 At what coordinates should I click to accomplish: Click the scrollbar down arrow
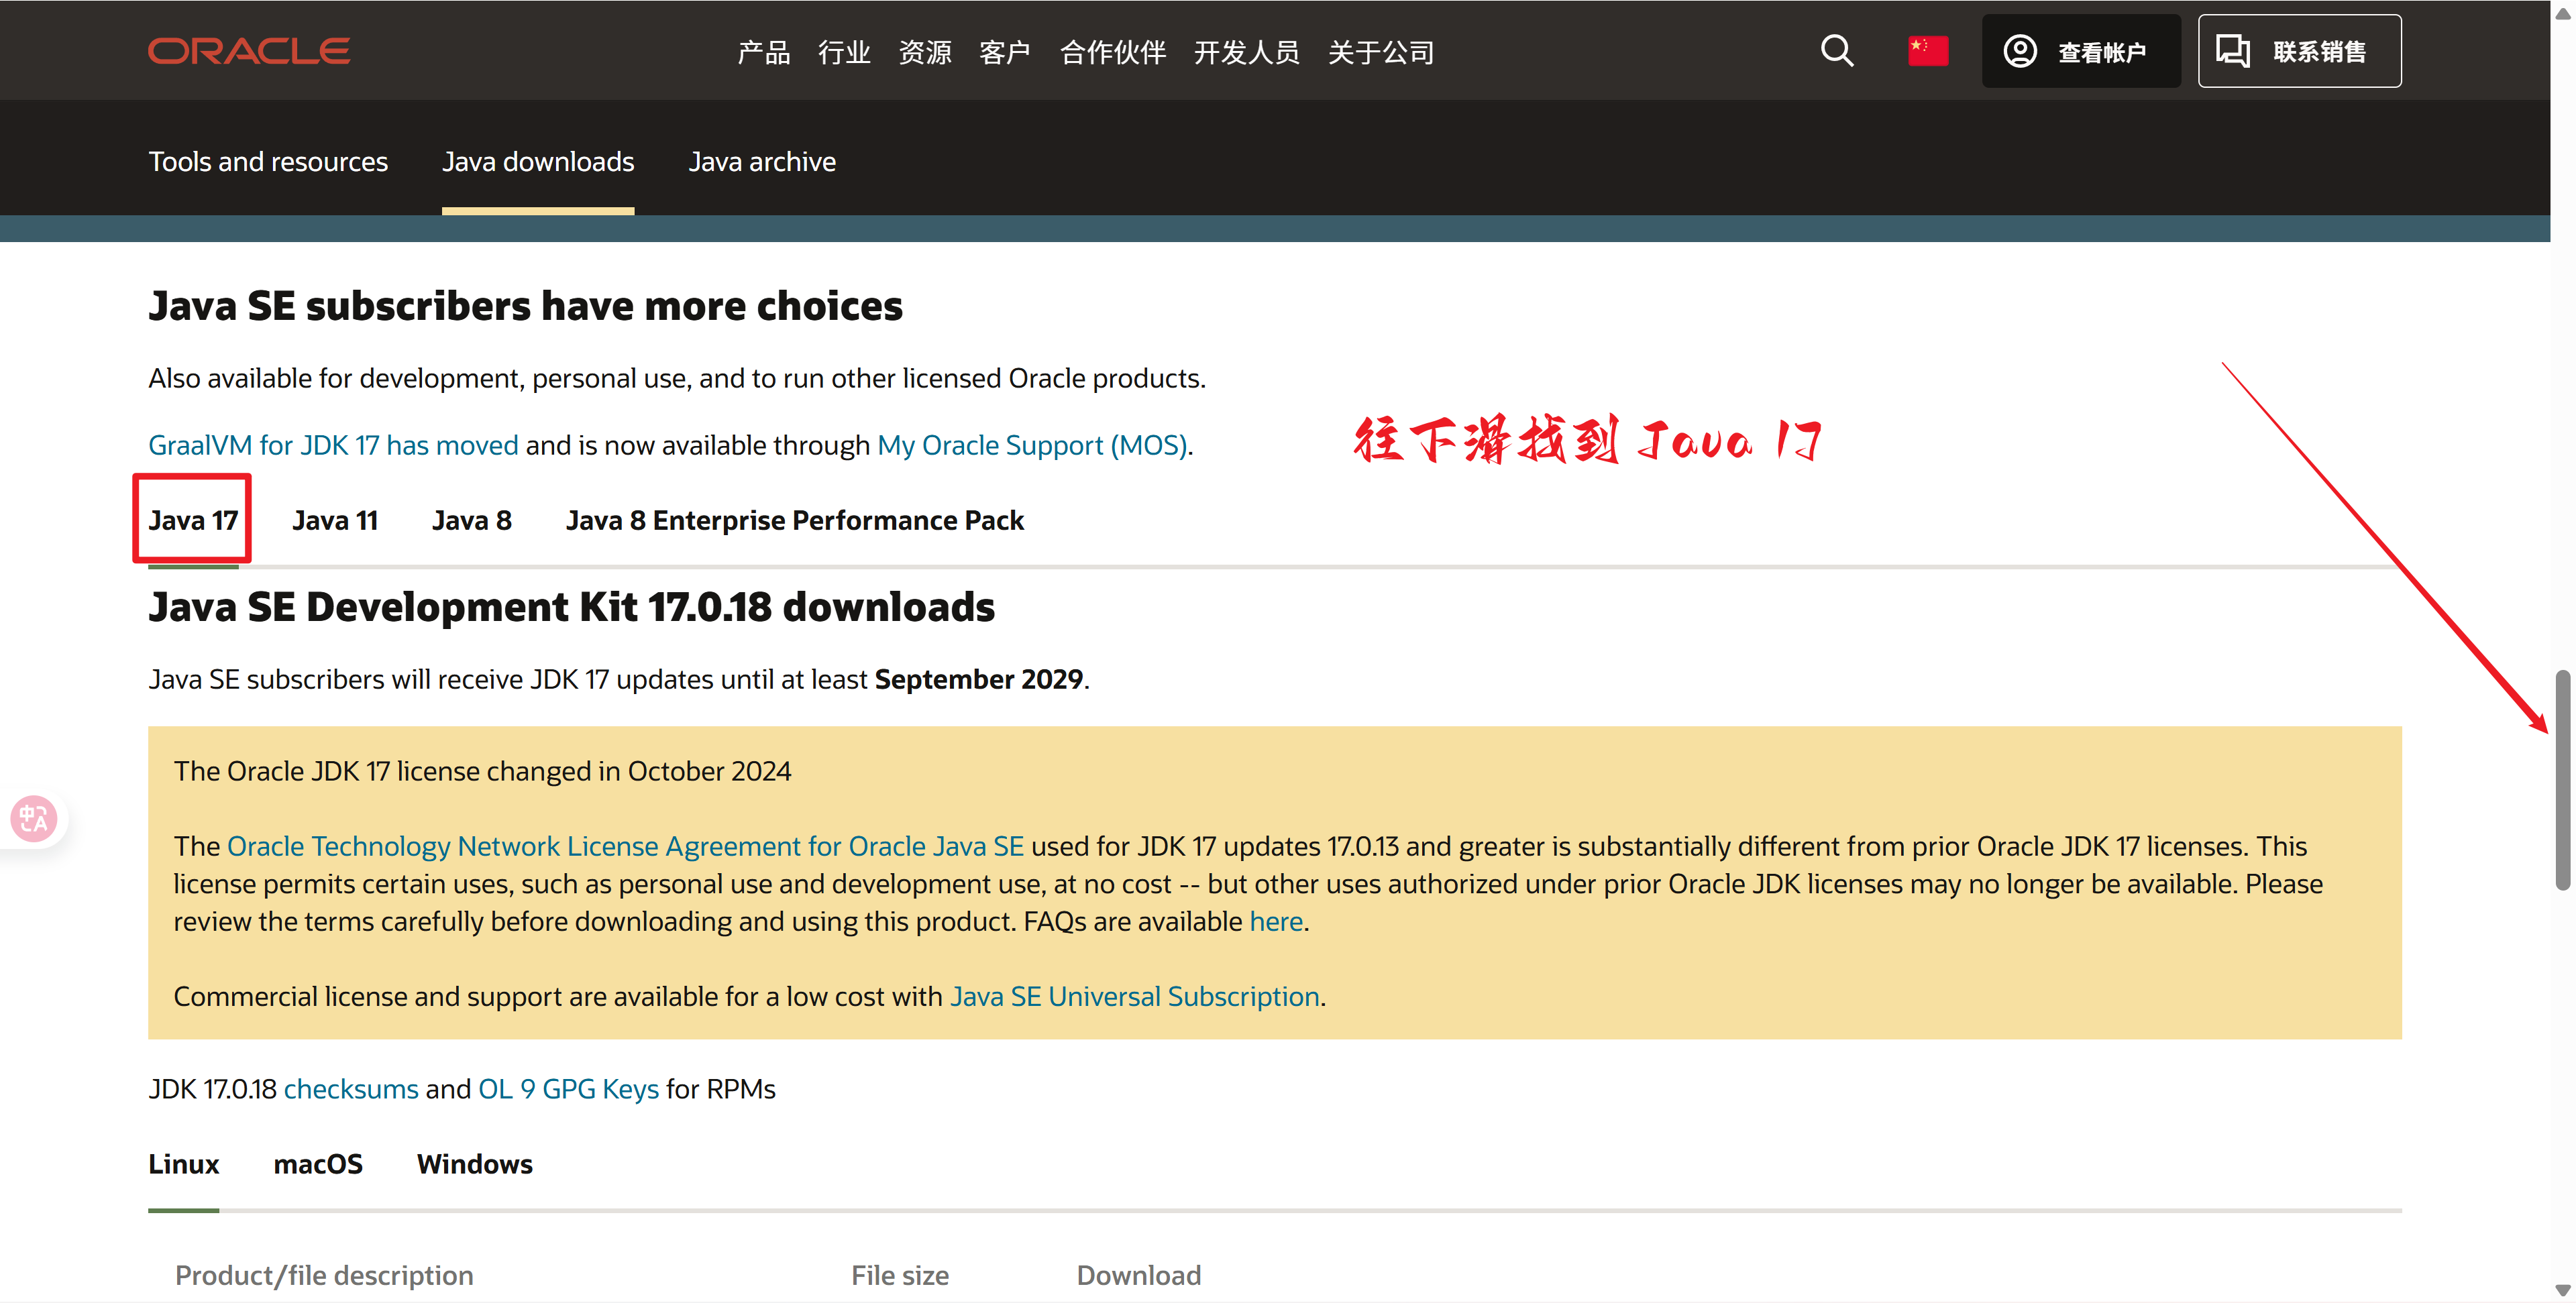click(x=2562, y=1291)
